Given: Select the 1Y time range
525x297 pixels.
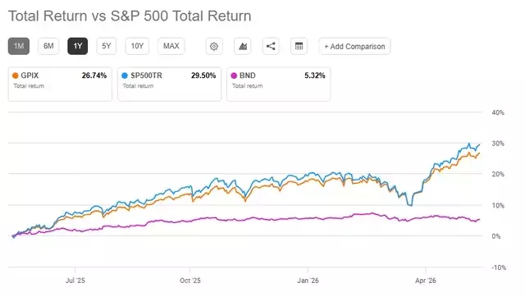Looking at the screenshot, I should pyautogui.click(x=78, y=46).
